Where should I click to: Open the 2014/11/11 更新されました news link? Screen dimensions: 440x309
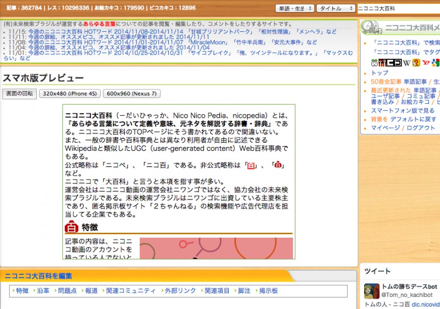118,37
